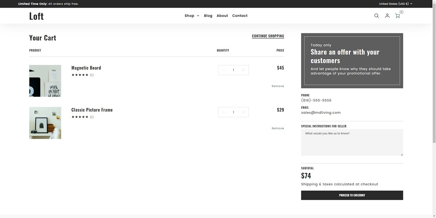Click the account profile icon
The height and width of the screenshot is (218, 436).
pos(387,16)
